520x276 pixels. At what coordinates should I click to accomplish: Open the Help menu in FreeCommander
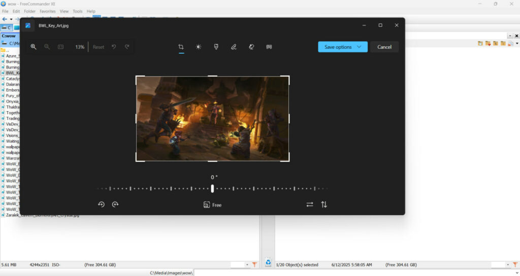(x=91, y=11)
